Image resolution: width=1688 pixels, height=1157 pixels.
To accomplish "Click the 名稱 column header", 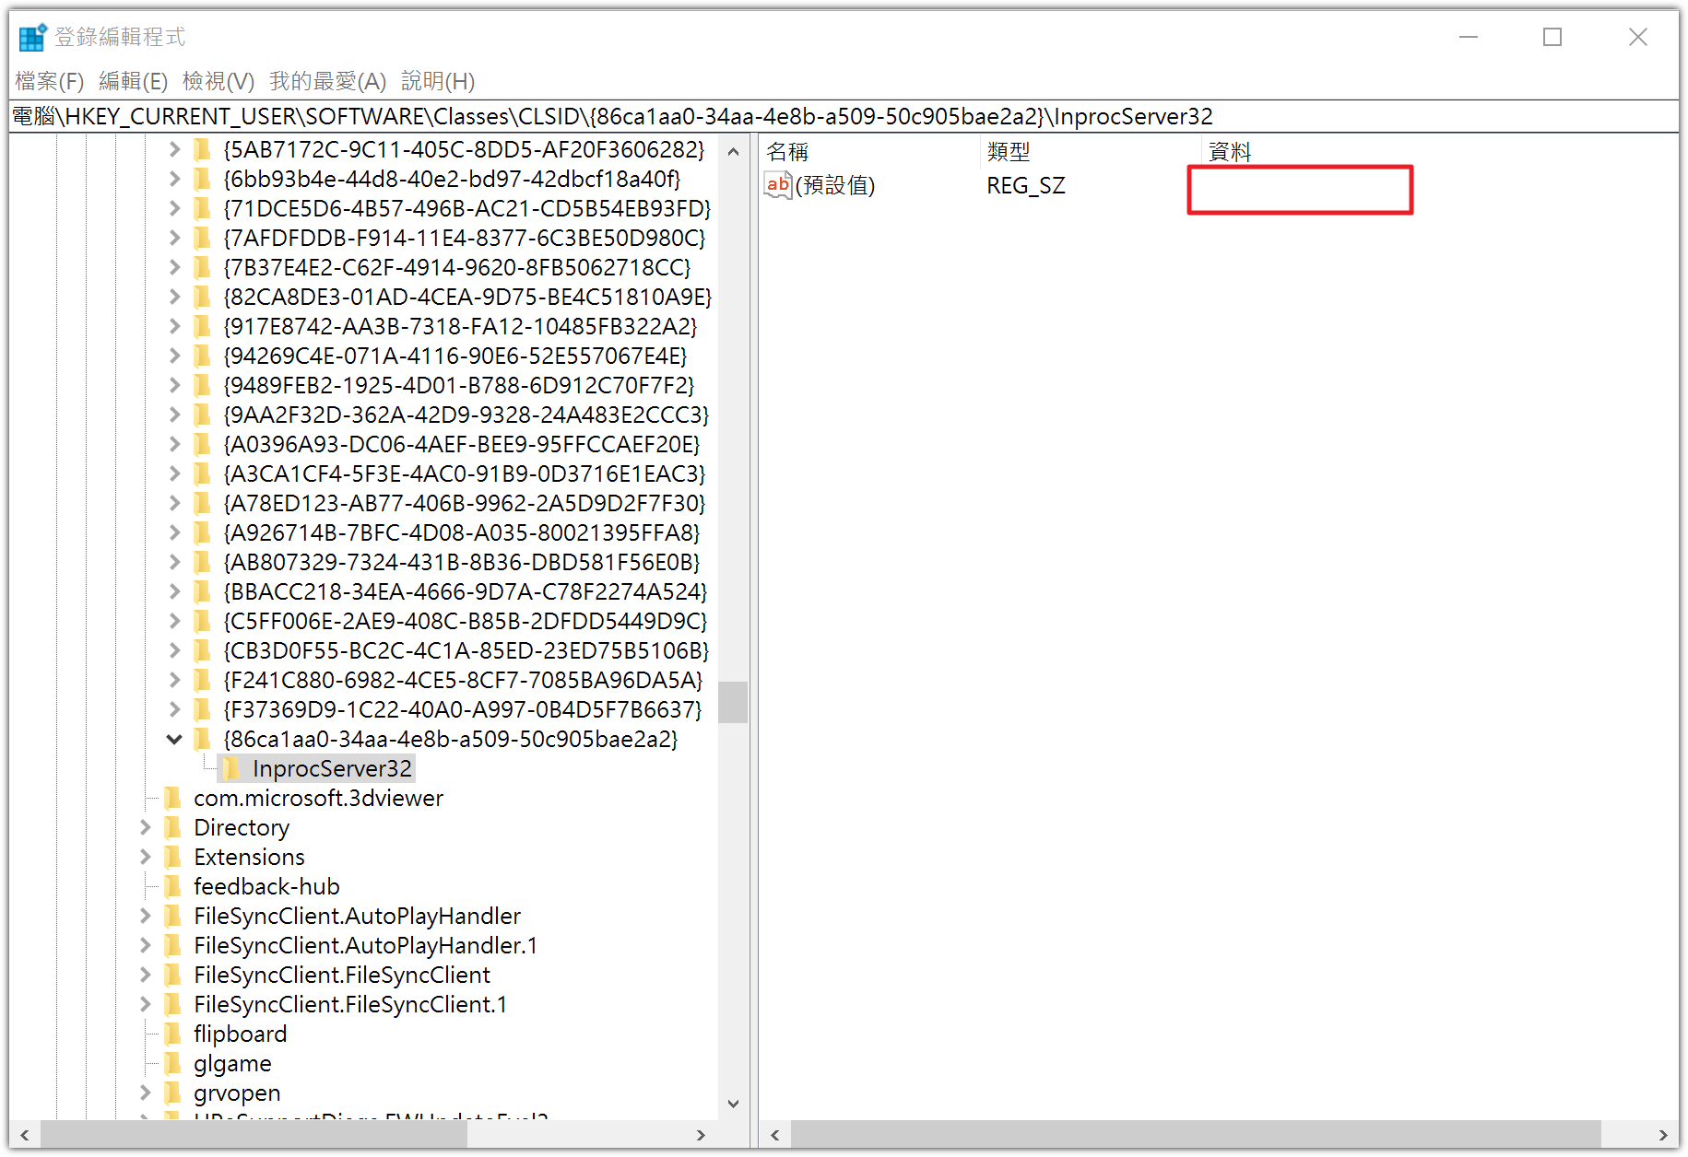I will coord(788,151).
